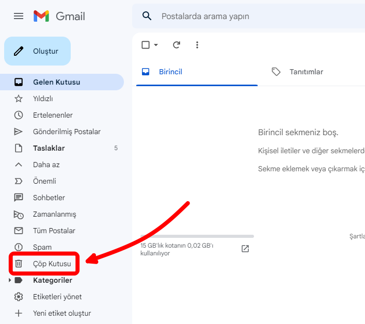Expand the Kategoriler section

[10, 280]
